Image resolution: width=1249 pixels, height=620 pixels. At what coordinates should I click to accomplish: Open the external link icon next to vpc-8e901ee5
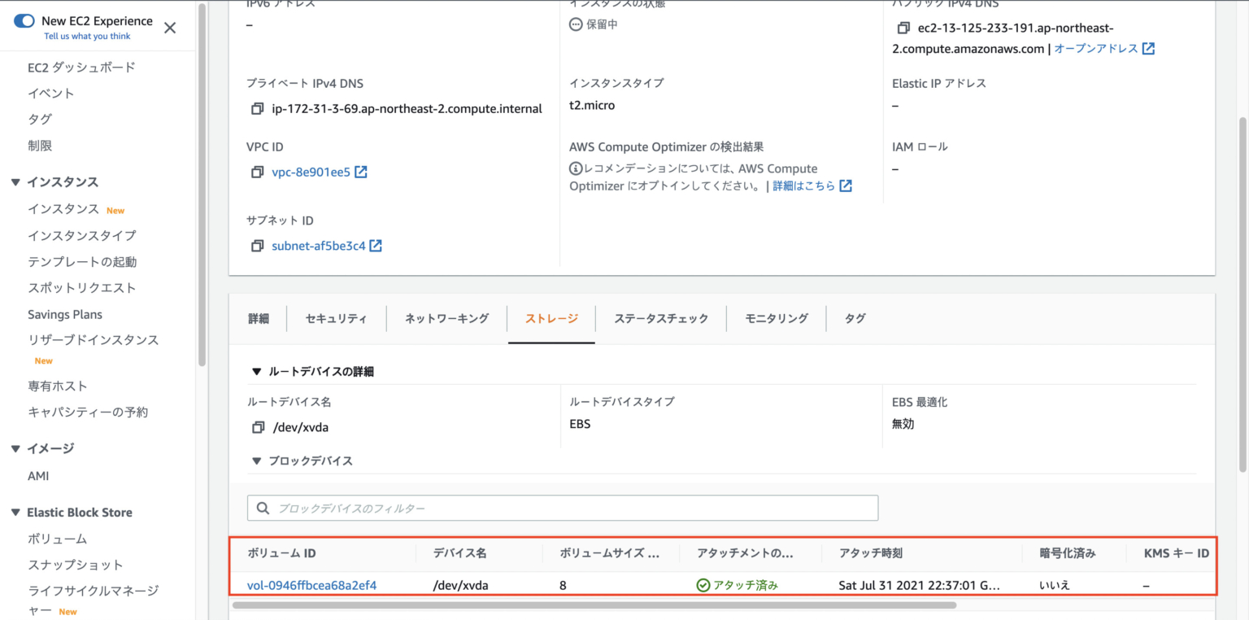click(x=361, y=172)
